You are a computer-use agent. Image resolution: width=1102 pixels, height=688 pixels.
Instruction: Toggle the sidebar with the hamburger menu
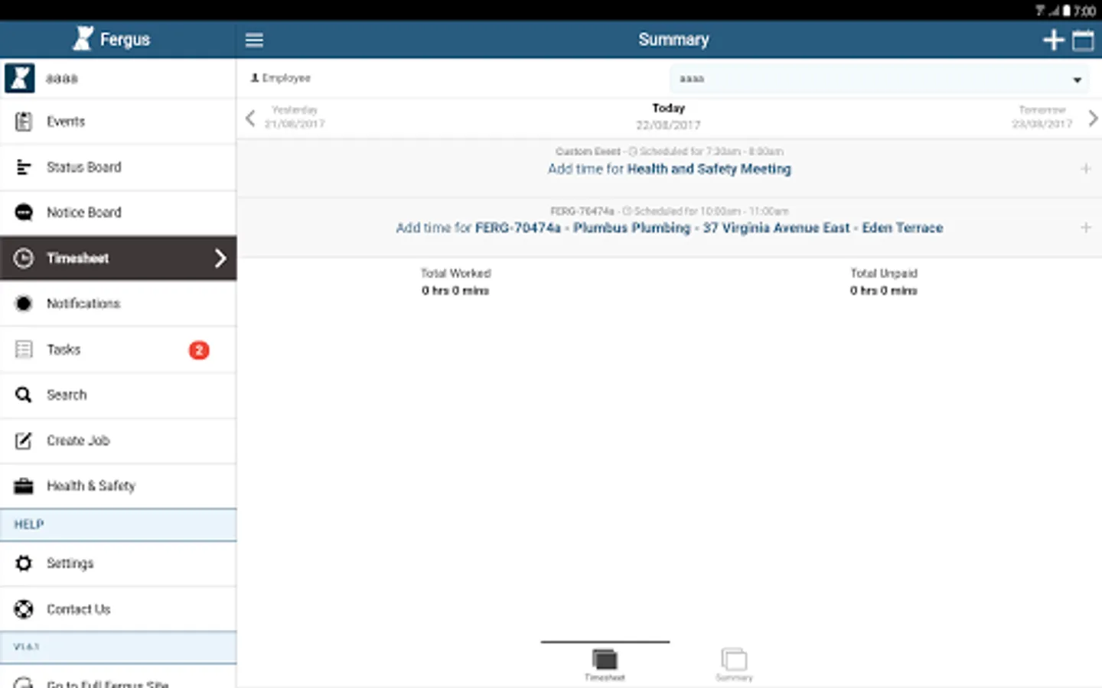click(x=254, y=39)
